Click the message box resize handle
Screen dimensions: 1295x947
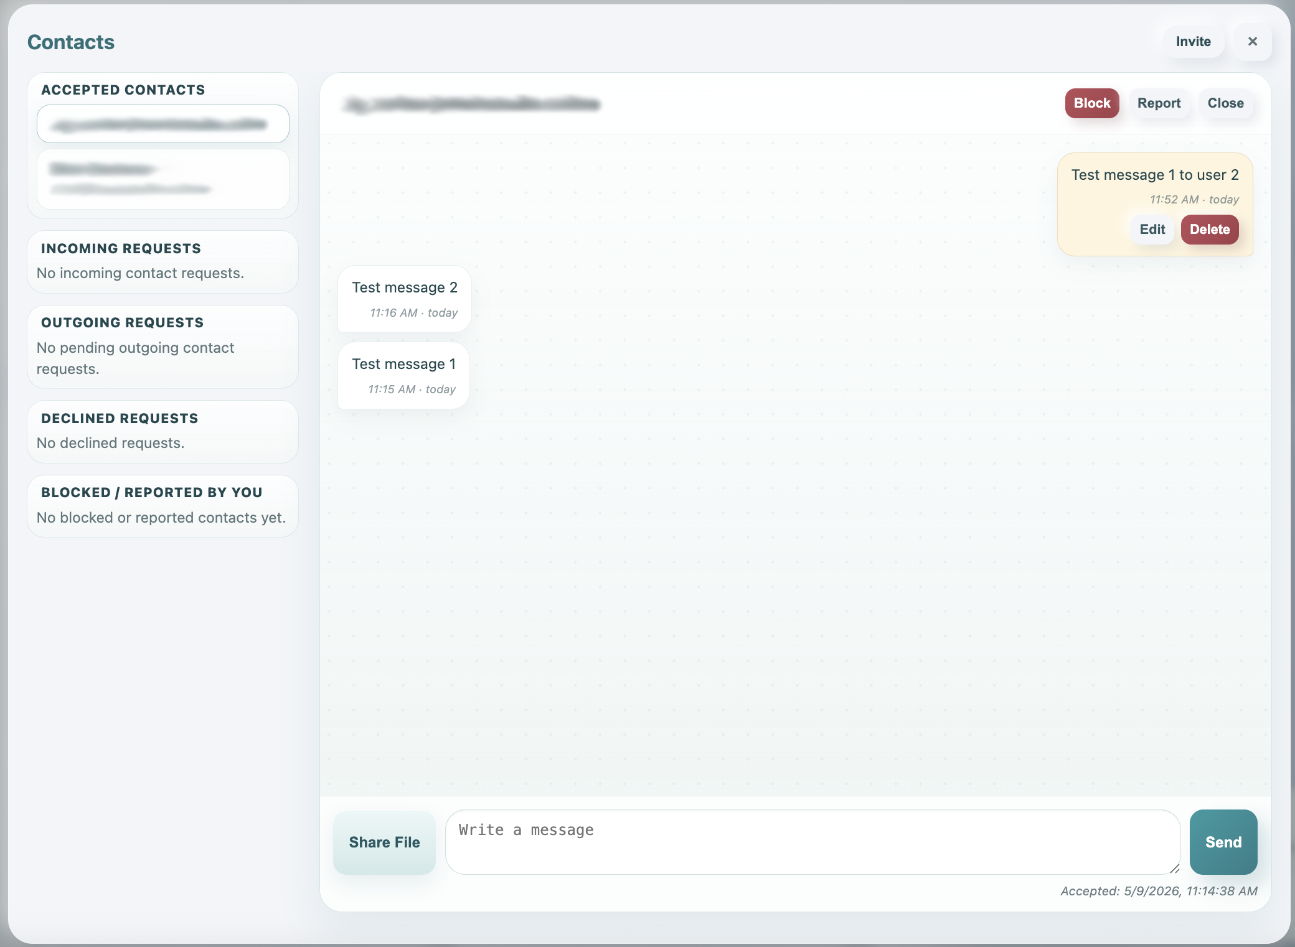pyautogui.click(x=1174, y=868)
